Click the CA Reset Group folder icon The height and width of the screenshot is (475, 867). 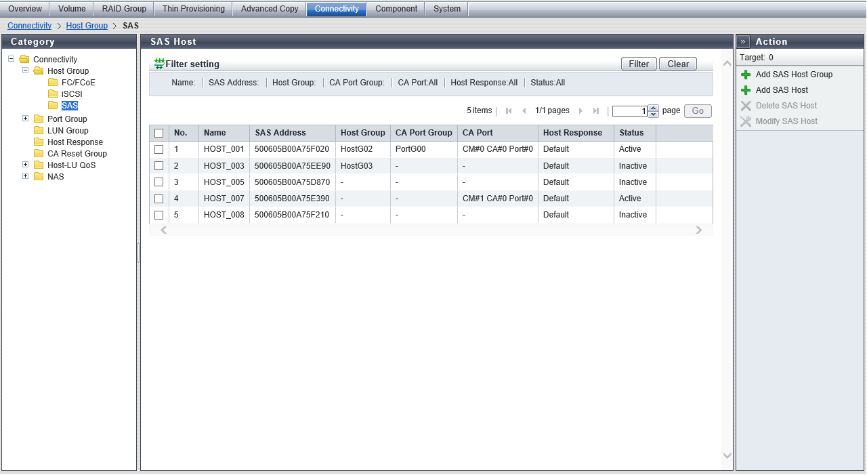point(39,154)
